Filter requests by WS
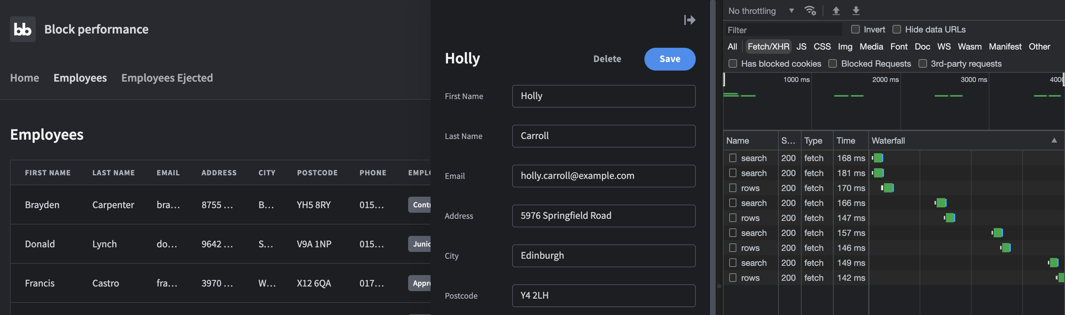This screenshot has height=315, width=1065. 944,47
